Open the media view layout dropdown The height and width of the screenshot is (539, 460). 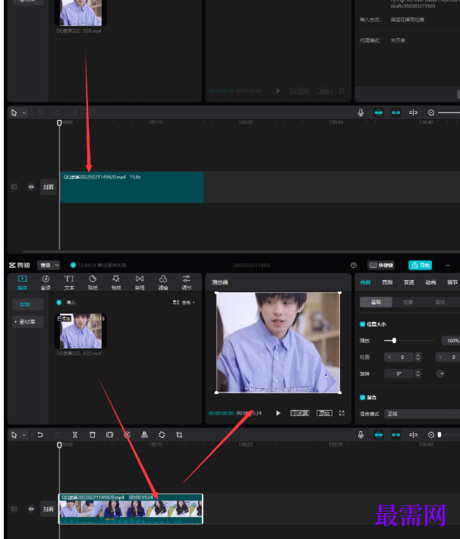coord(184,302)
